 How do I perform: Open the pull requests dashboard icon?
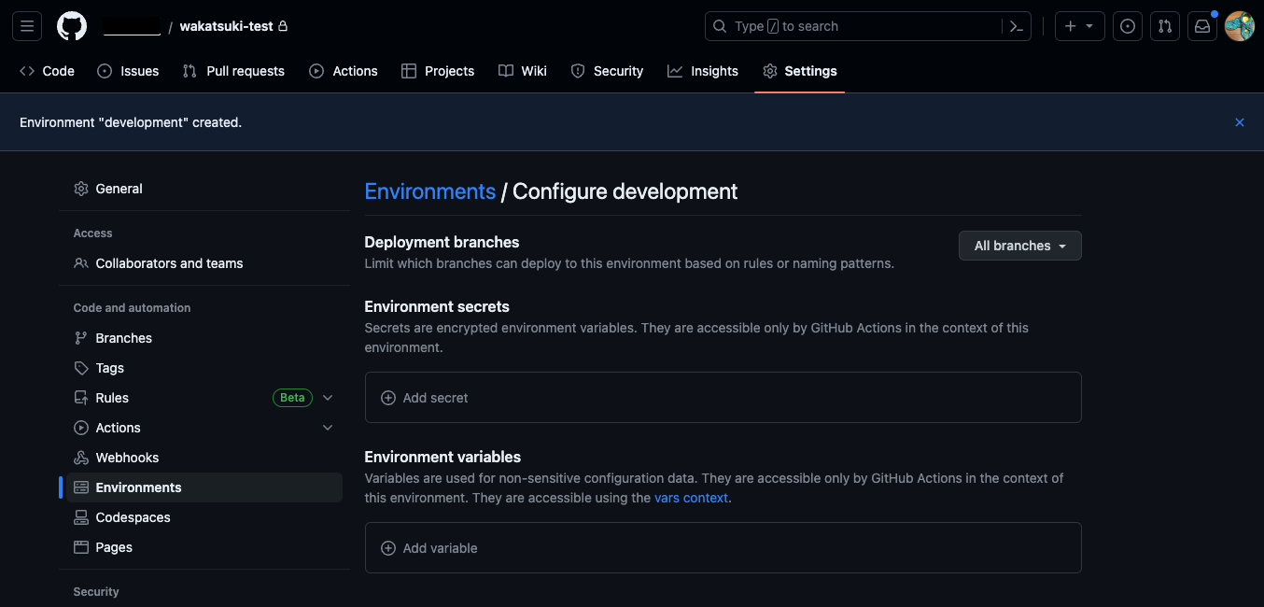point(1164,26)
